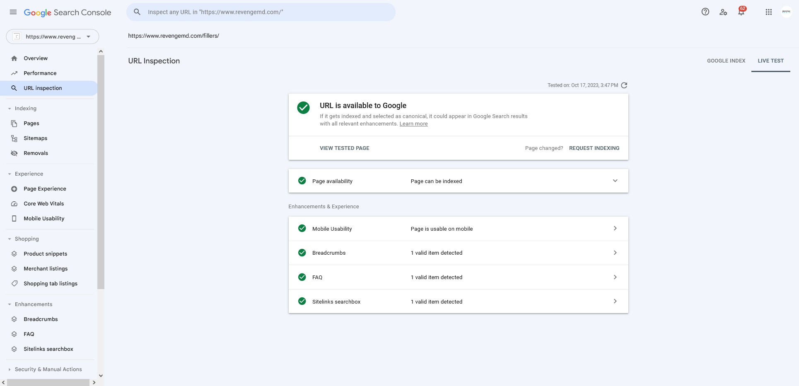This screenshot has height=386, width=799.
Task: Select the Live Test tab
Action: 771,61
